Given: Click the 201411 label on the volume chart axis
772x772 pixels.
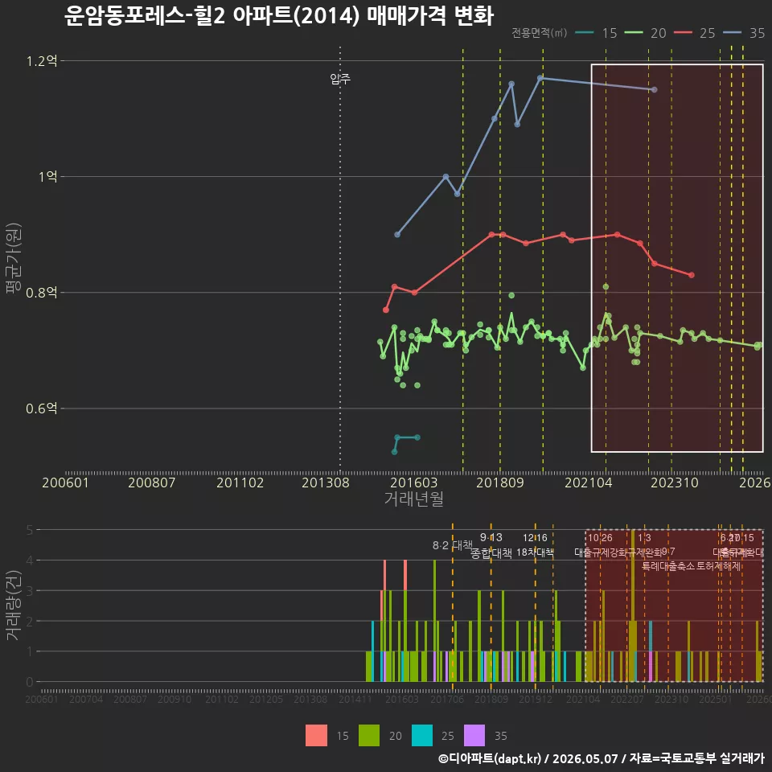Looking at the screenshot, I should [x=355, y=699].
